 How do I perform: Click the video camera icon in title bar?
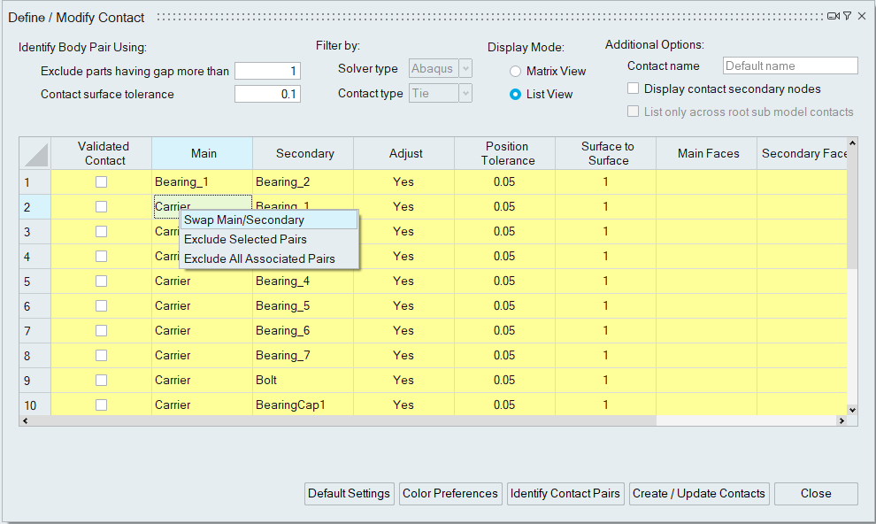[833, 16]
